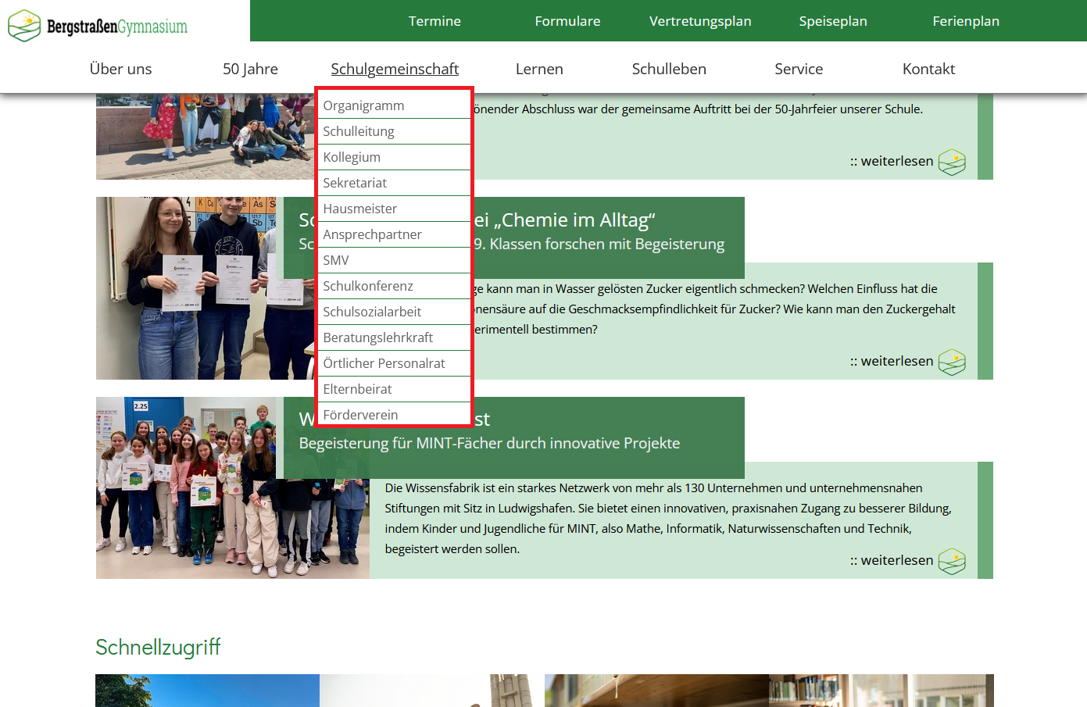Select the Sekretariat menu entry
Screen dimensions: 1087x707
(355, 183)
